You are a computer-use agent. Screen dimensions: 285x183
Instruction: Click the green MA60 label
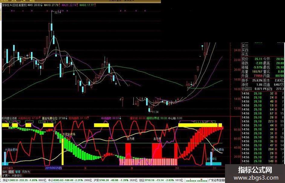(87, 5)
